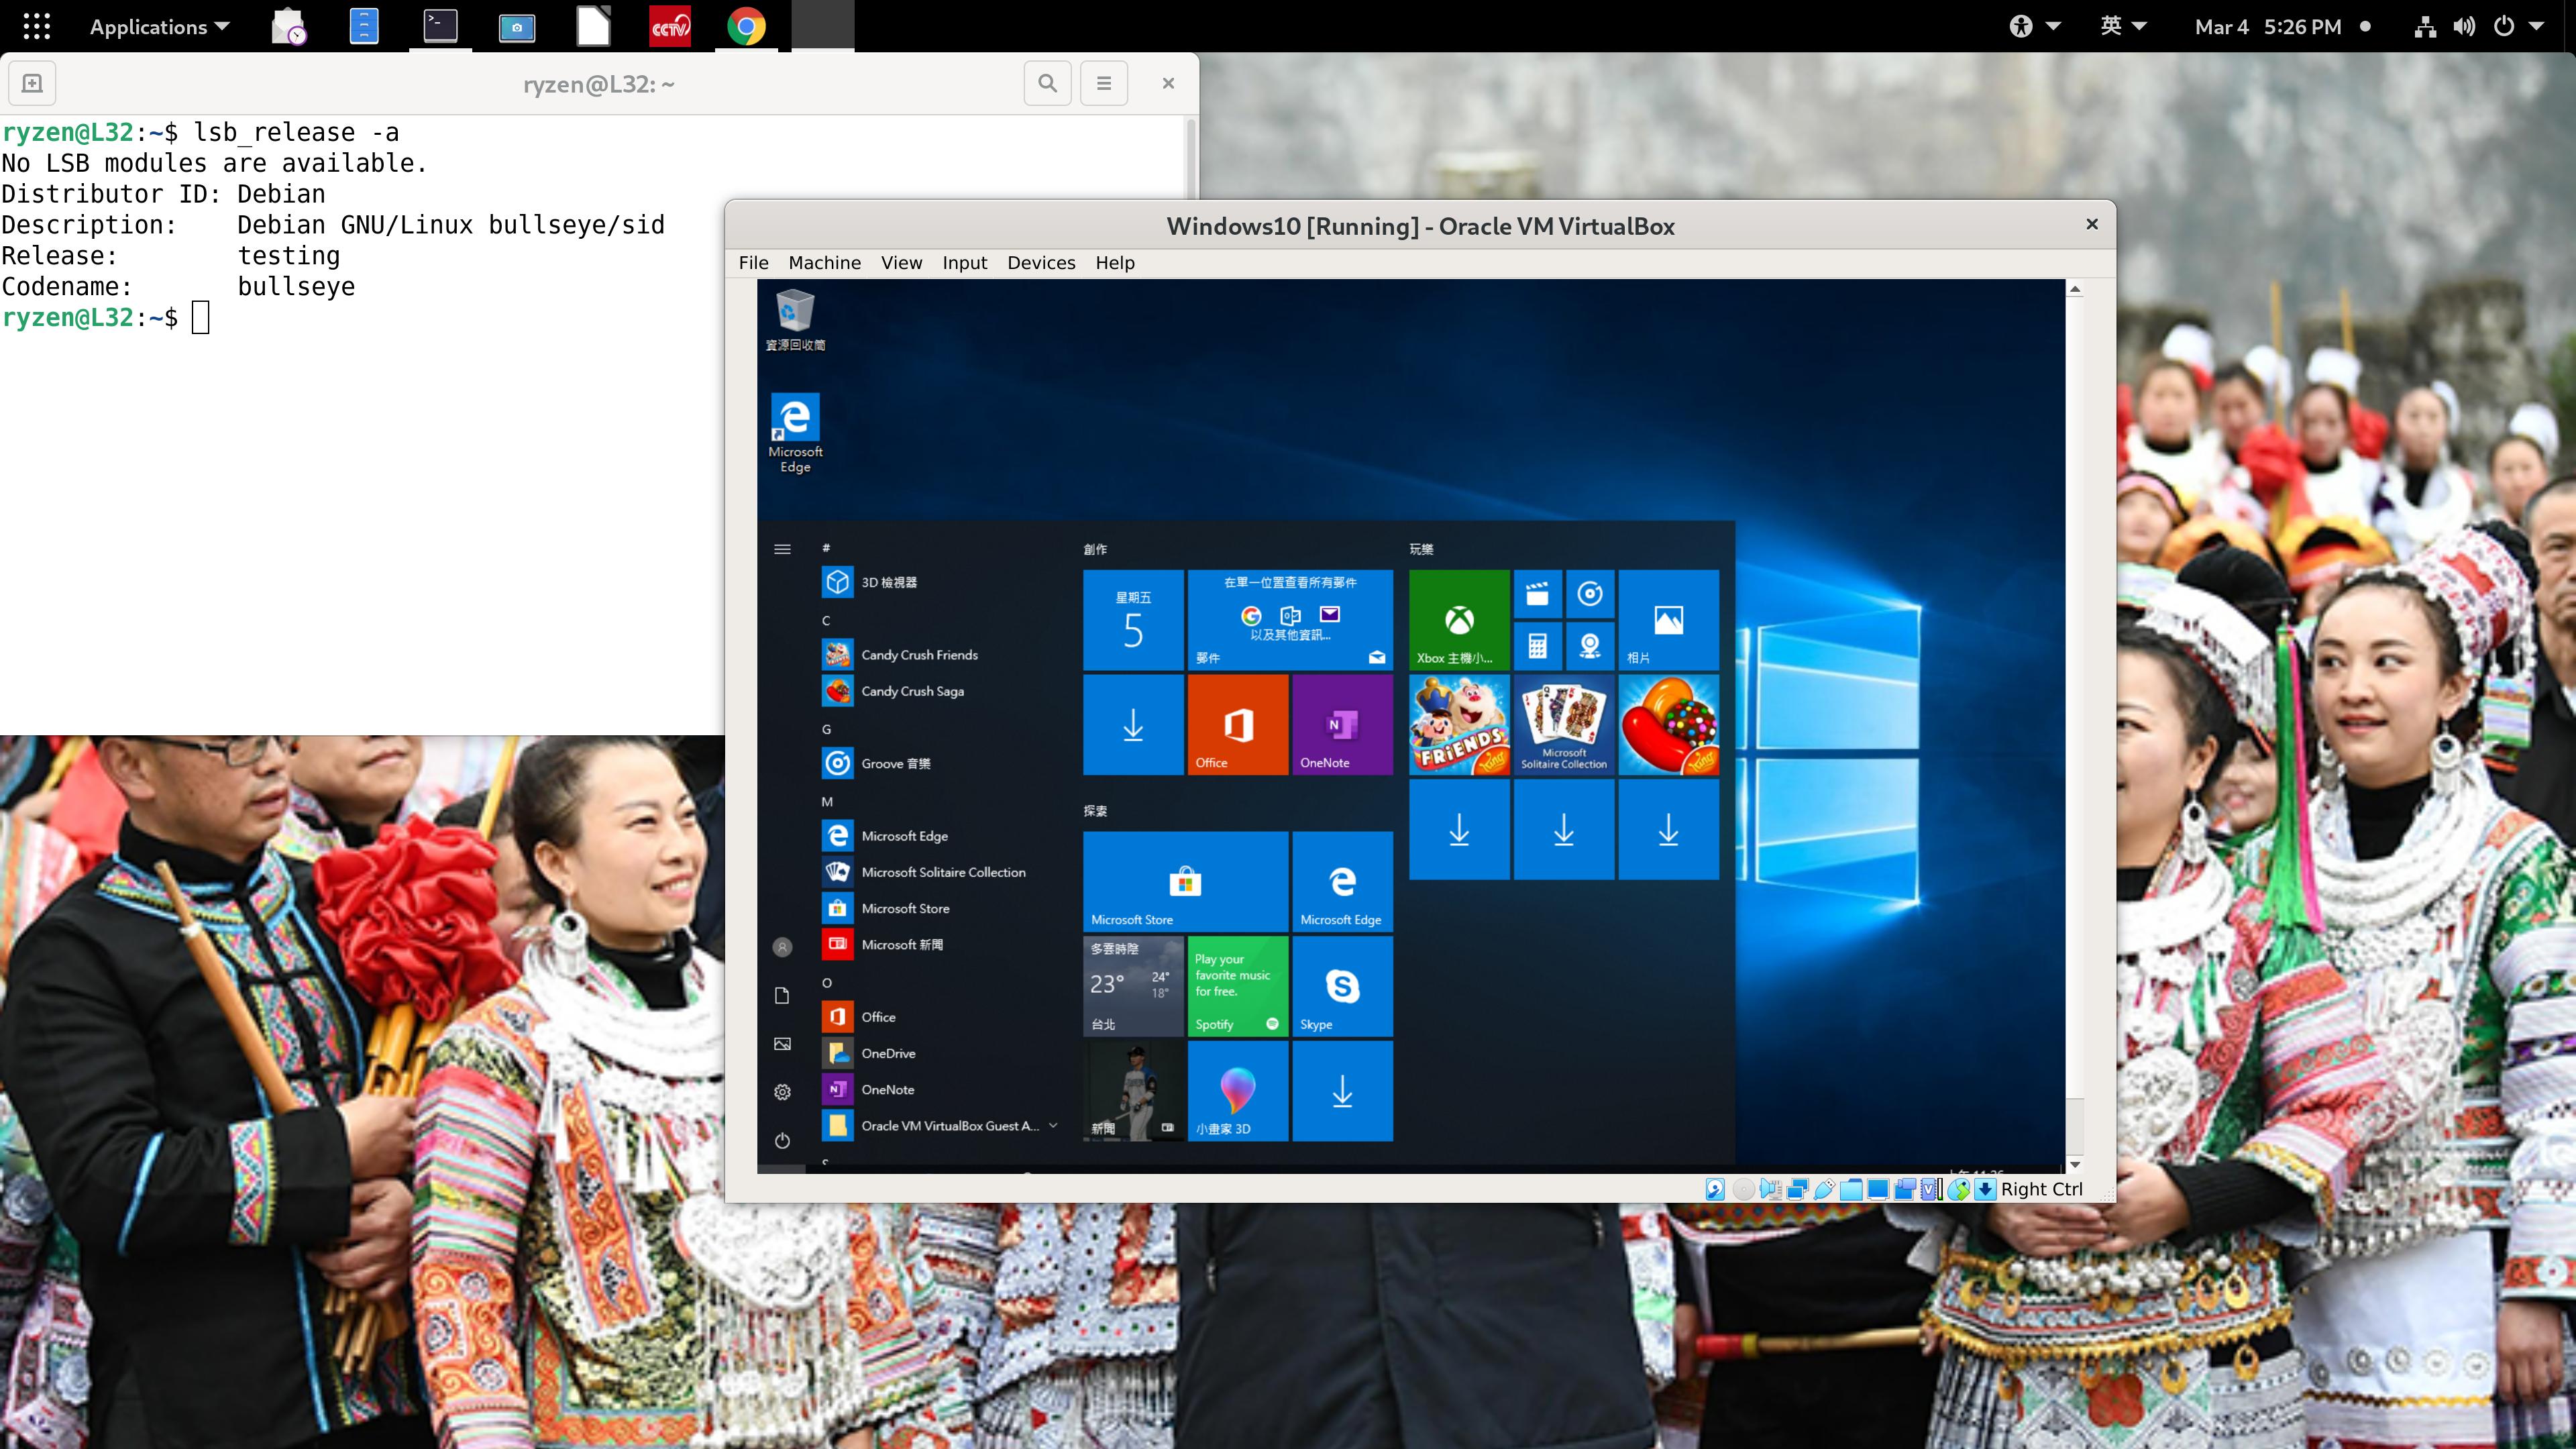Select 3D Viewer in the app list
Image resolution: width=2576 pixels, height=1449 pixels.
(940, 582)
